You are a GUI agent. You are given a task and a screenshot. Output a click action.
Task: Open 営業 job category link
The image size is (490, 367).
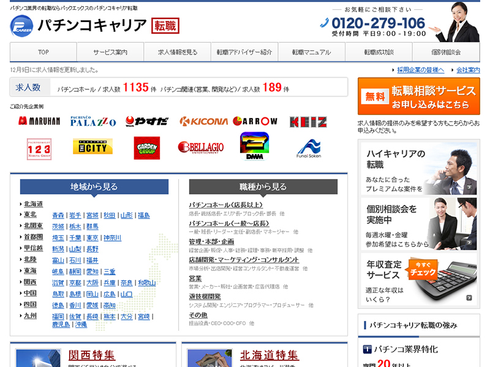coord(195,278)
